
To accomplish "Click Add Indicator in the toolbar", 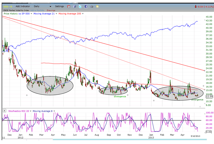I will 23,6.
